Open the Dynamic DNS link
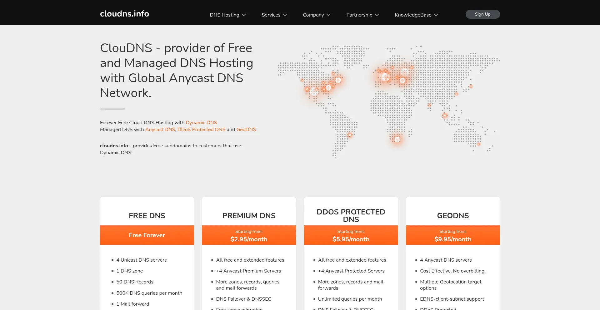The image size is (600, 310). pyautogui.click(x=201, y=122)
